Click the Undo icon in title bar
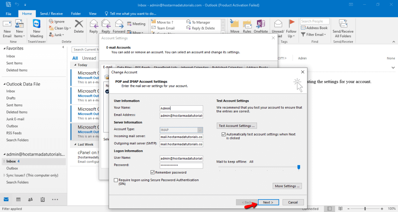 pyautogui.click(x=17, y=4)
